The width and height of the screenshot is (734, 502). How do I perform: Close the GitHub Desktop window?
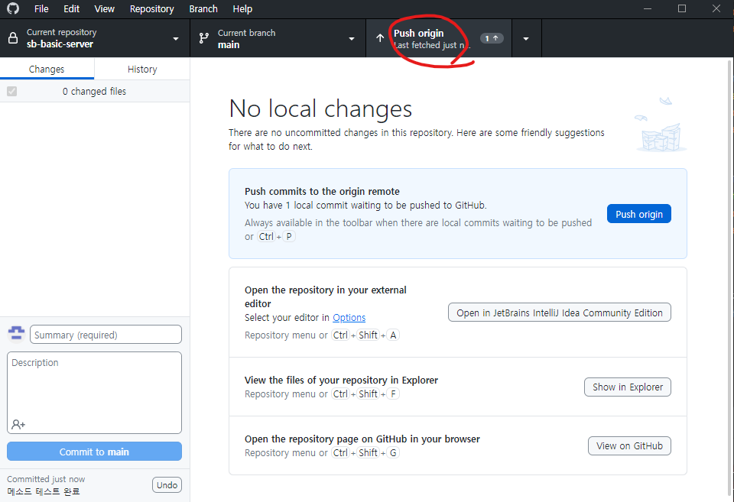tap(716, 9)
